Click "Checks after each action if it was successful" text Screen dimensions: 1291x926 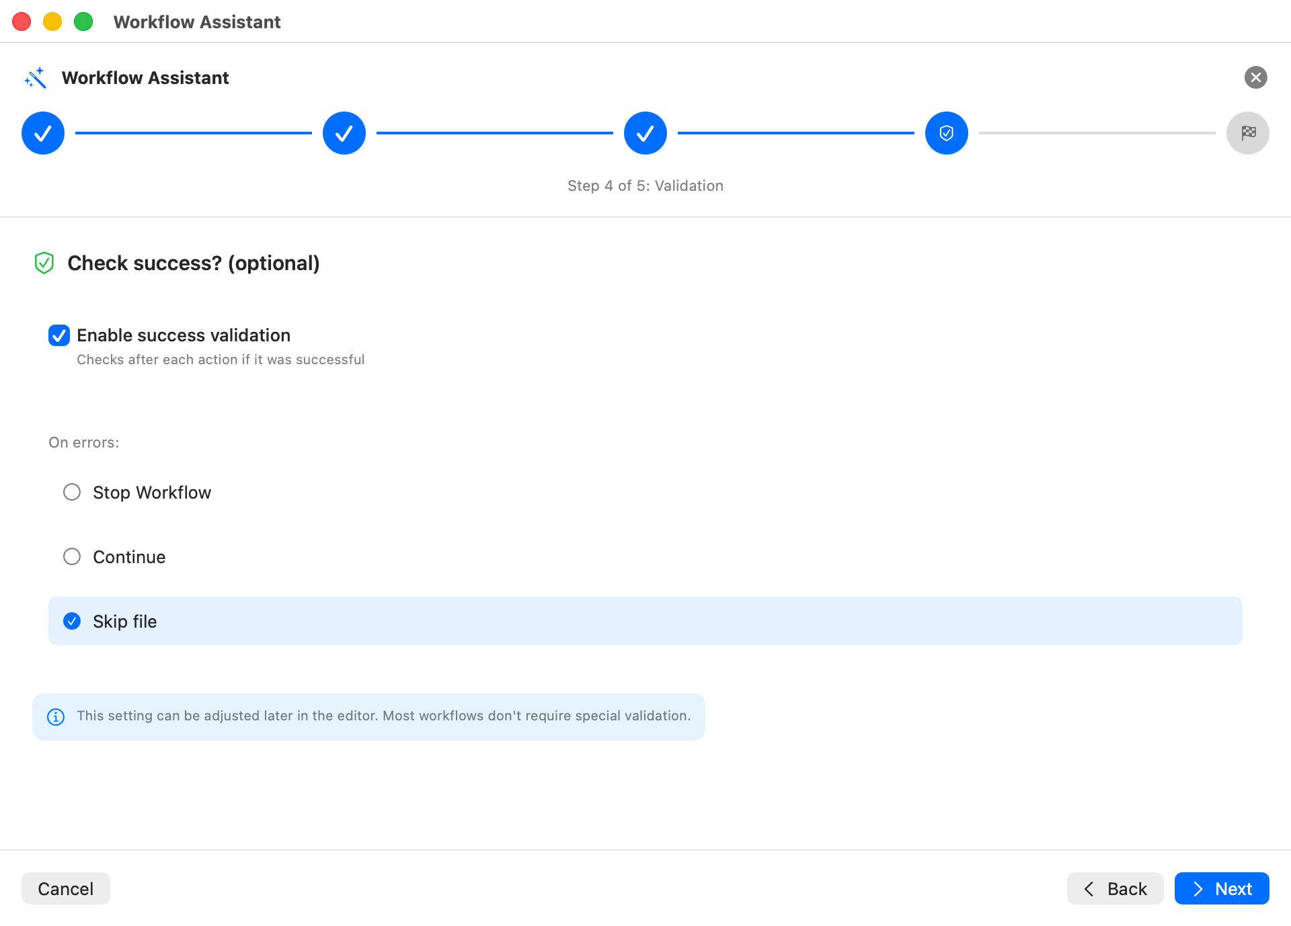click(x=221, y=360)
